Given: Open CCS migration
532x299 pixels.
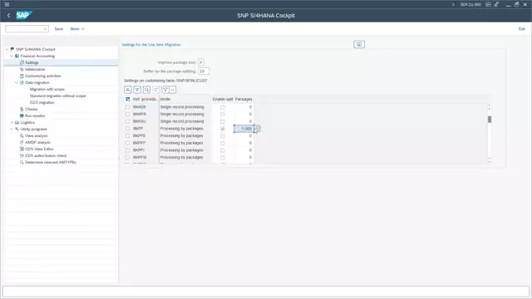Looking at the screenshot, I should (x=42, y=102).
